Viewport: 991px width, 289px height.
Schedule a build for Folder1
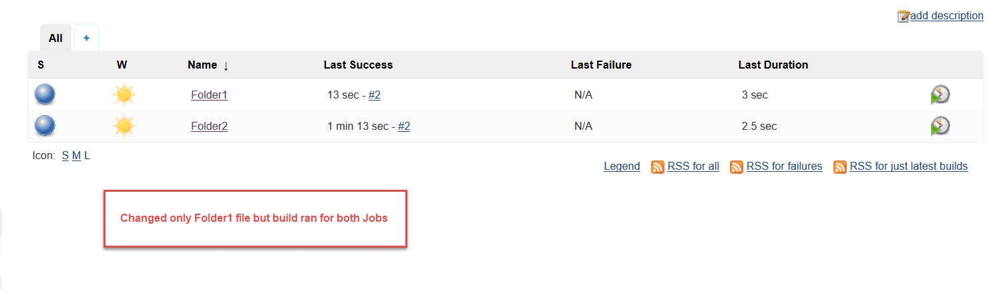point(940,95)
